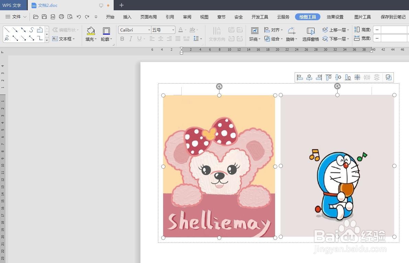Apply the blue outline color
This screenshot has width=409, height=263.
pos(106,31)
